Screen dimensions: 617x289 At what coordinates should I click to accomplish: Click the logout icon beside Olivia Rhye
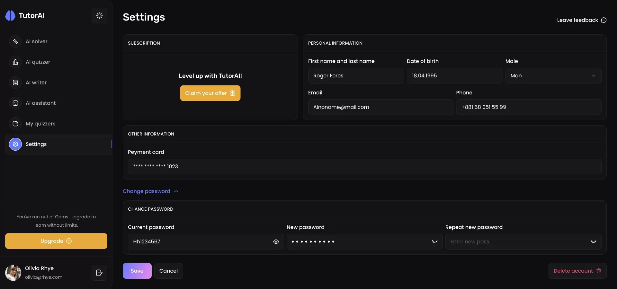tap(99, 273)
